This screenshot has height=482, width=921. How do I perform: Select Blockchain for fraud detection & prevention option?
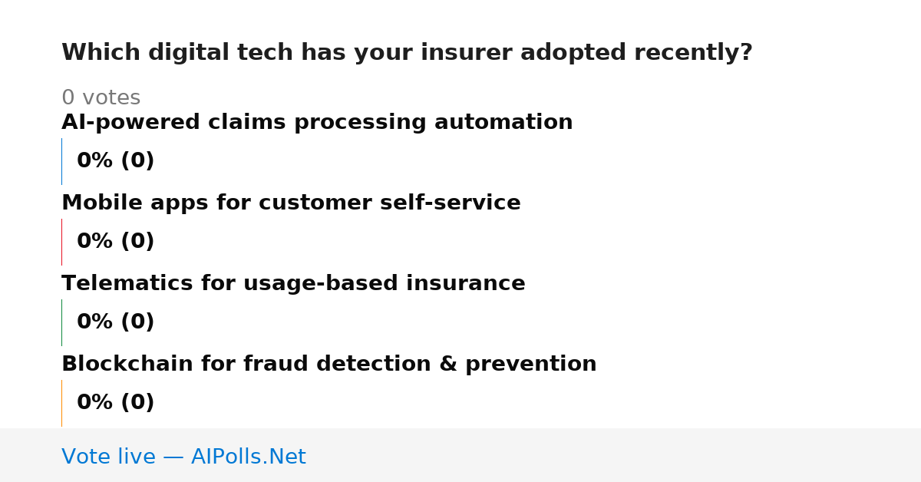point(328,365)
